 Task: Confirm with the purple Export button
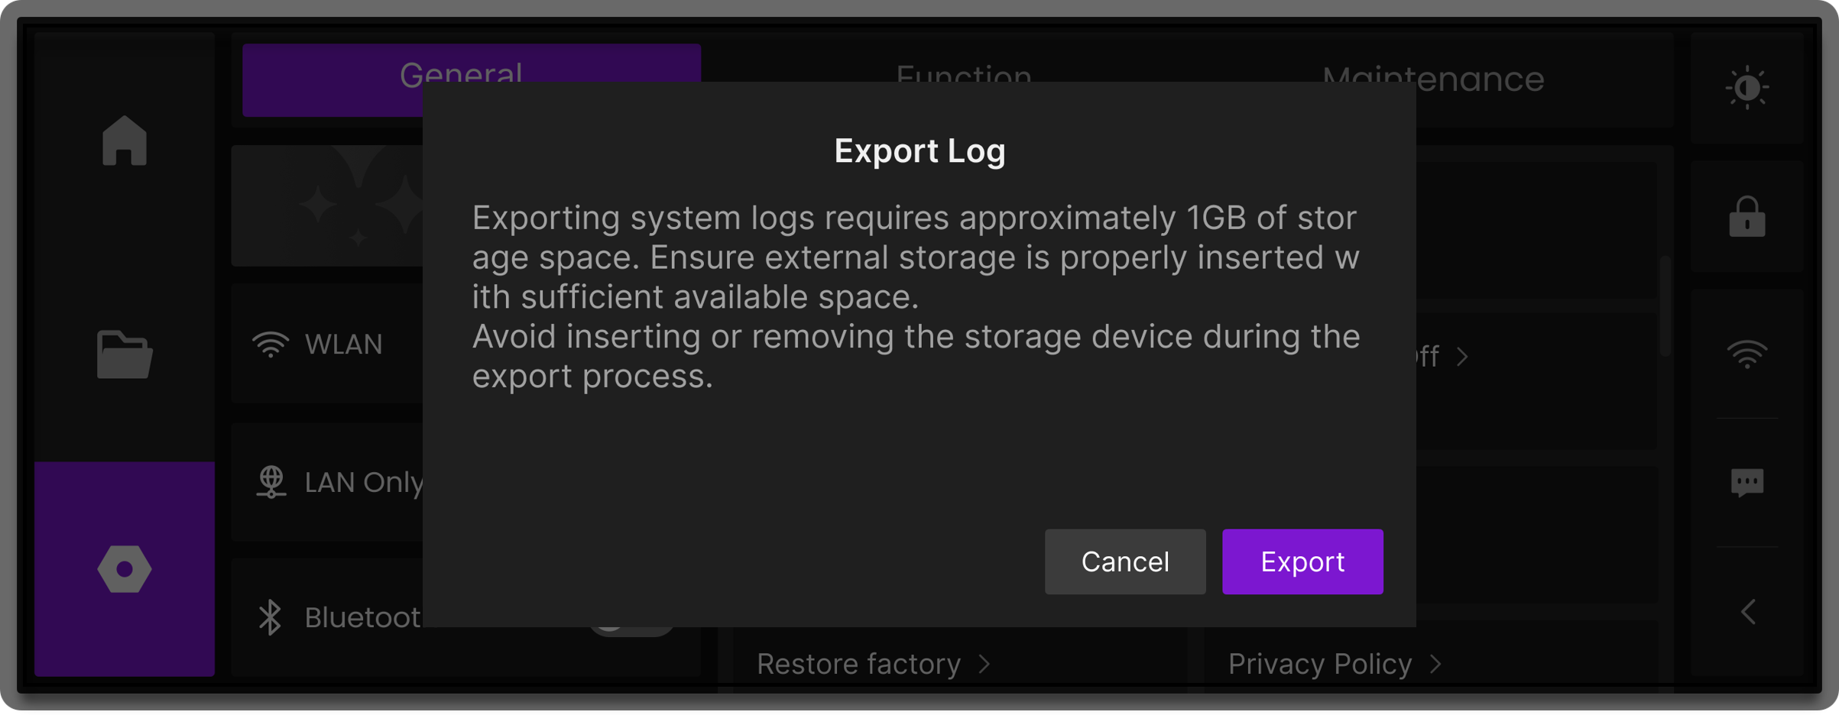coord(1302,561)
